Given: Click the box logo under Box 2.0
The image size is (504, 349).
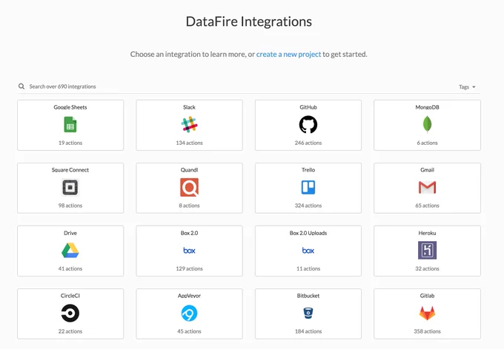Looking at the screenshot, I should click(189, 250).
